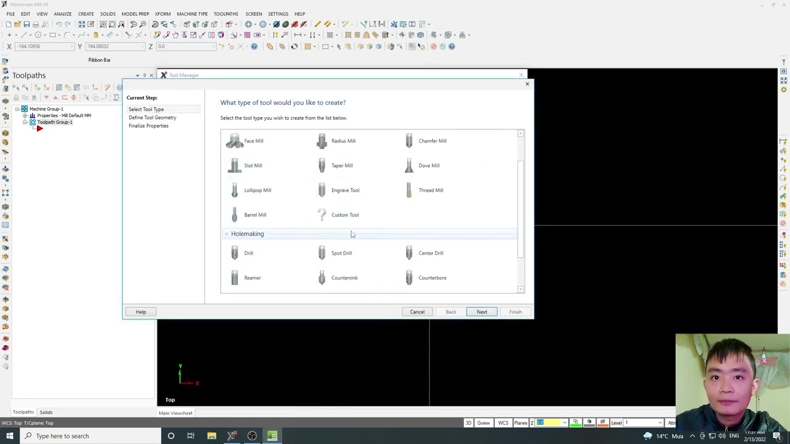Toggle 3D mode in status bar

coord(468,423)
